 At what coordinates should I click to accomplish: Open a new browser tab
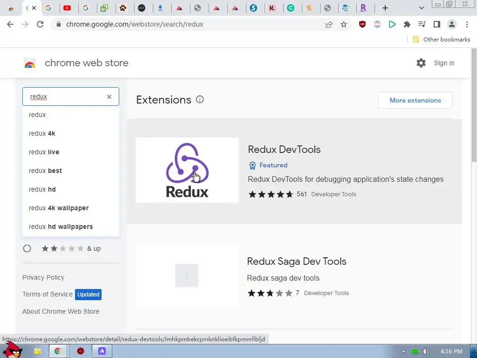[x=385, y=8]
